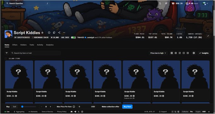Open the swap icon near the bell
The height and width of the screenshot is (114, 215).
166,3
